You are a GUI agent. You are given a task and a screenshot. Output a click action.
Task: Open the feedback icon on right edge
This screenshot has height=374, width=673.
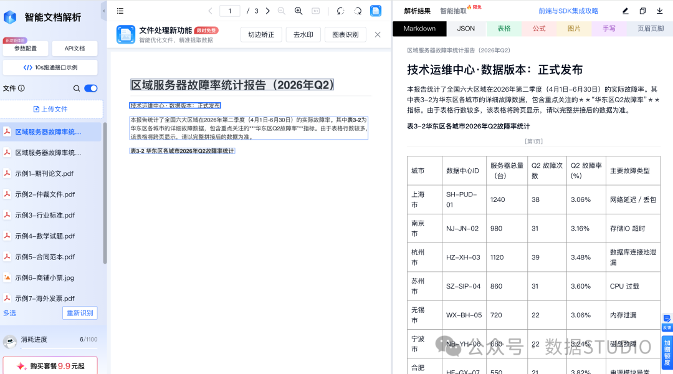(x=667, y=322)
